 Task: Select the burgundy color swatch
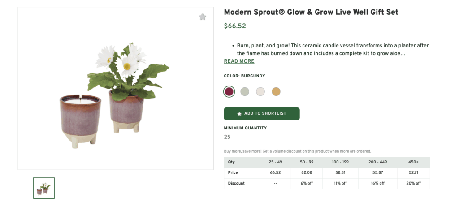[x=229, y=92]
